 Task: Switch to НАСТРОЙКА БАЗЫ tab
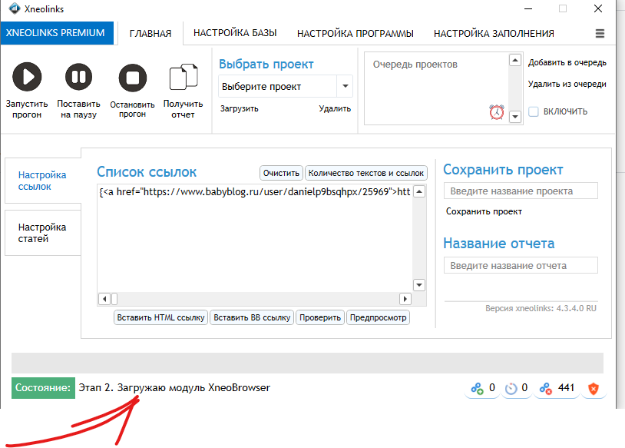235,33
